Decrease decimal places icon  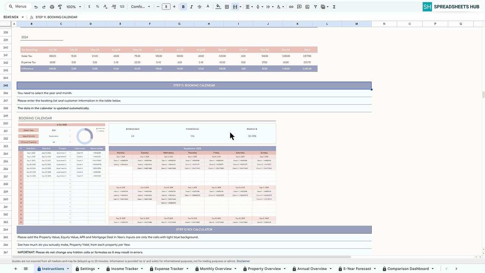click(105, 7)
